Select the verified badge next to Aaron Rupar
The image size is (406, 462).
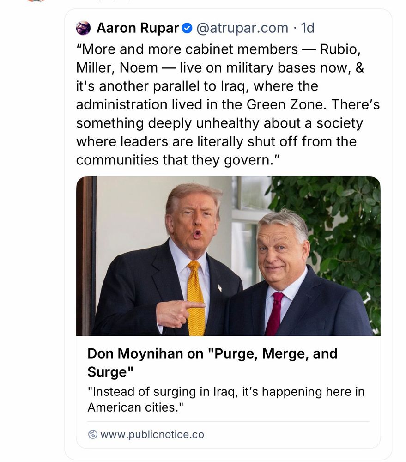coord(186,28)
